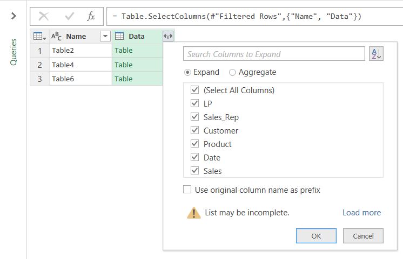Select the Table4 name cell

coord(80,65)
